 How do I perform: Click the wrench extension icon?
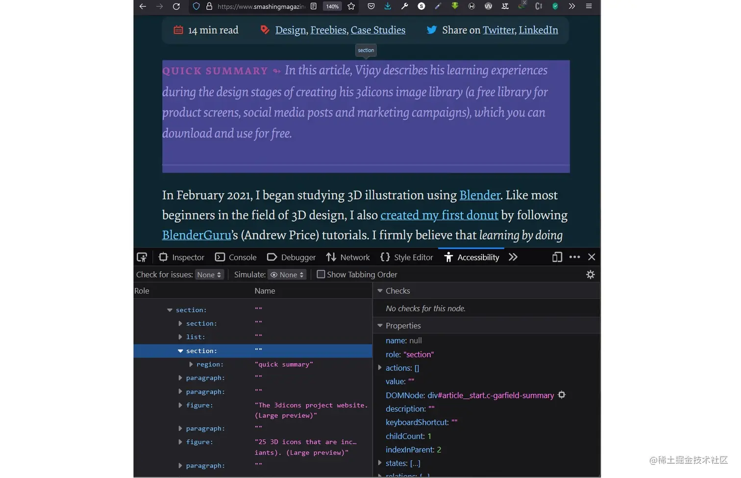[x=404, y=6]
